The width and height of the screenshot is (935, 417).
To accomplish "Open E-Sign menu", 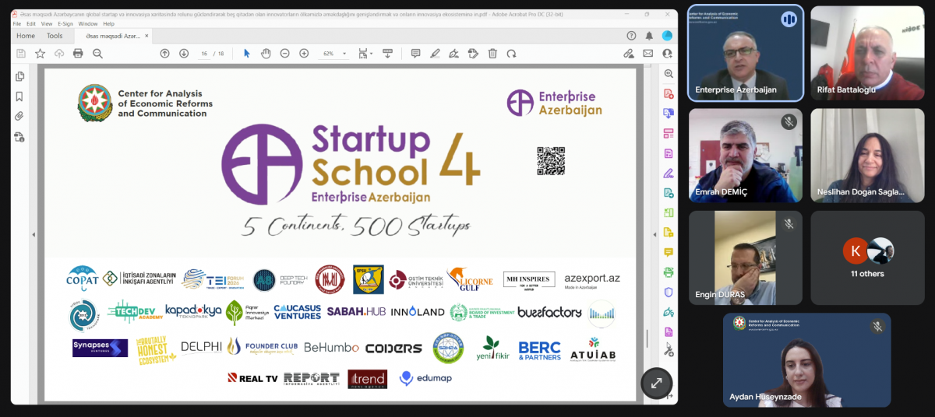I will [65, 24].
